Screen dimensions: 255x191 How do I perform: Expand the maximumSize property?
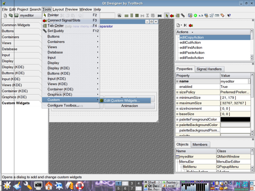point(177,103)
